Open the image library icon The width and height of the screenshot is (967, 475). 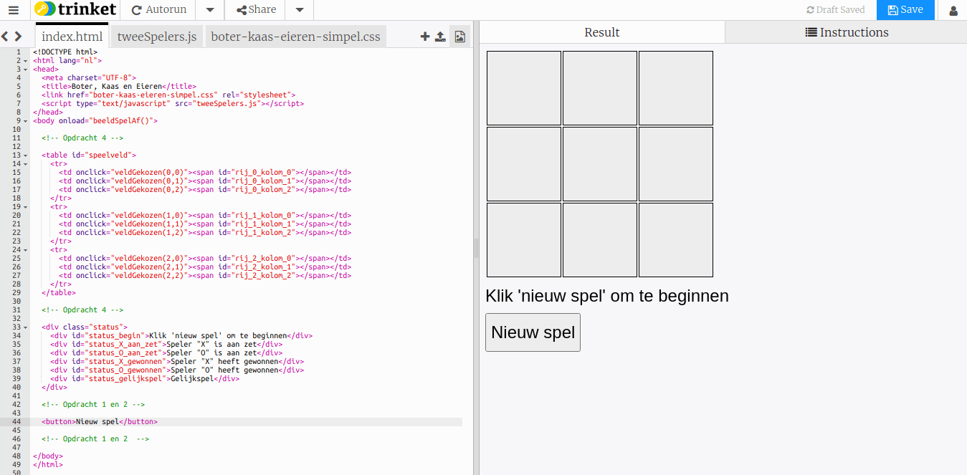[x=460, y=37]
